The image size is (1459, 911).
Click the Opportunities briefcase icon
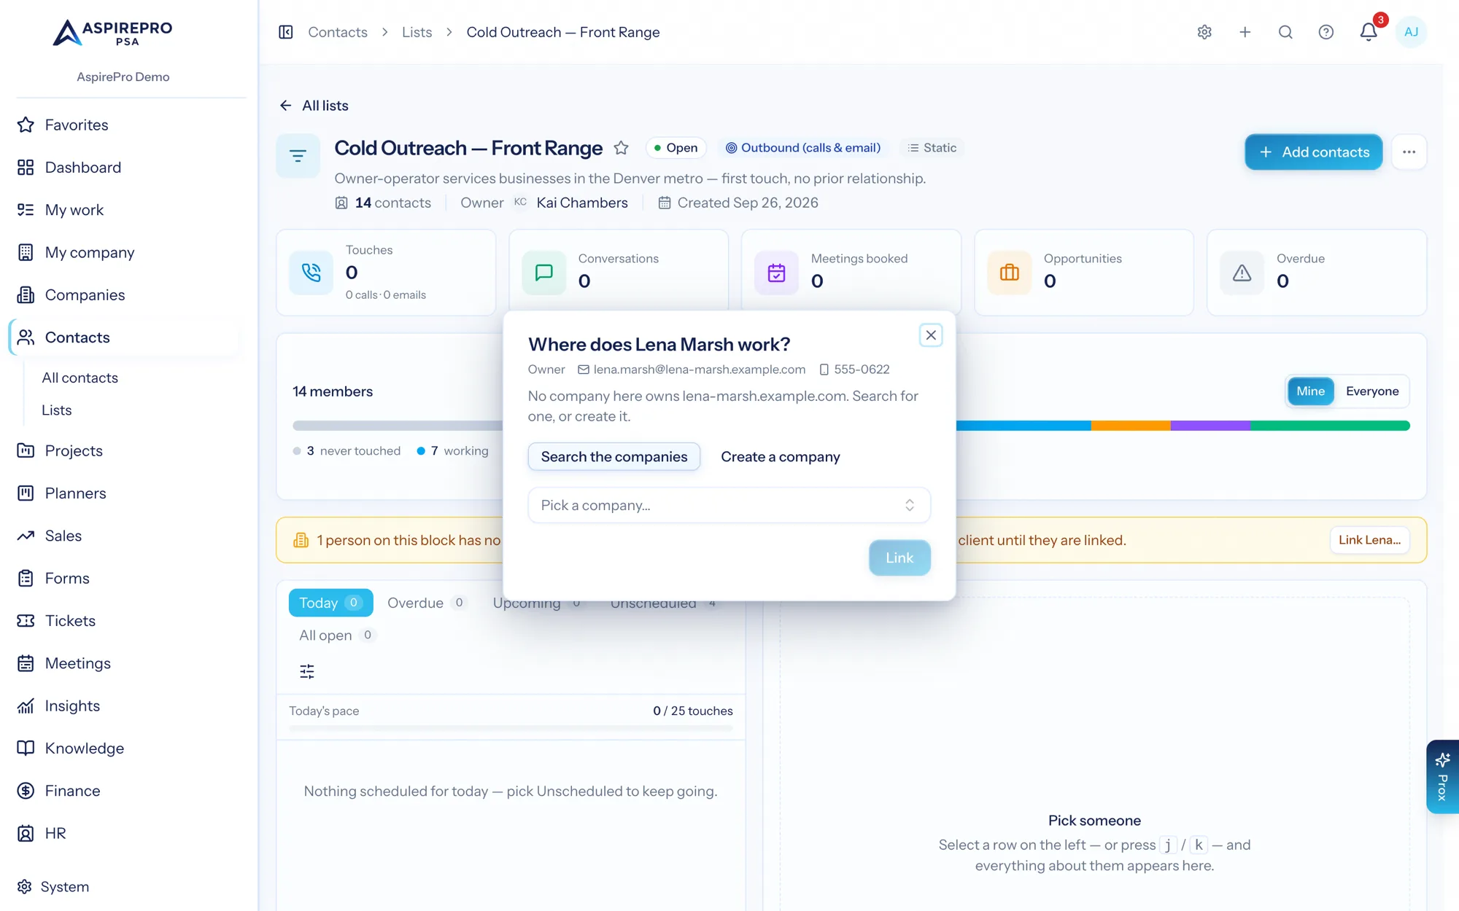[1009, 273]
